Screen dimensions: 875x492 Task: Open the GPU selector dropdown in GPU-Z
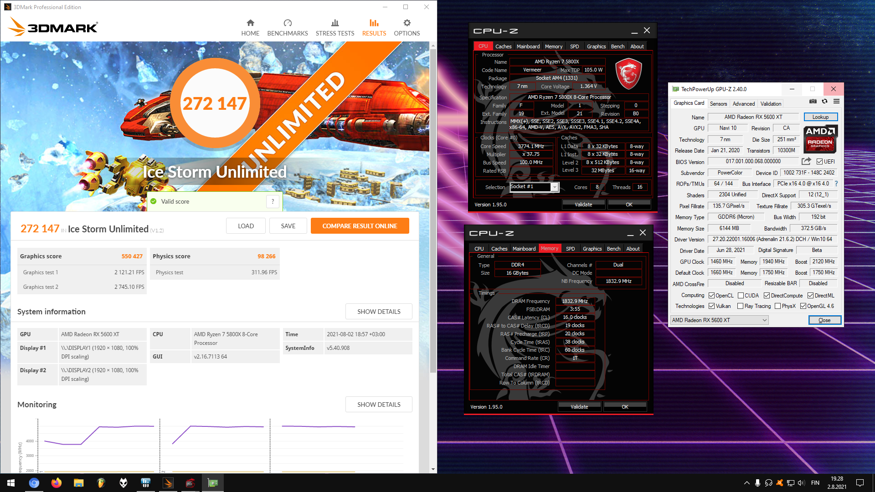pos(720,320)
